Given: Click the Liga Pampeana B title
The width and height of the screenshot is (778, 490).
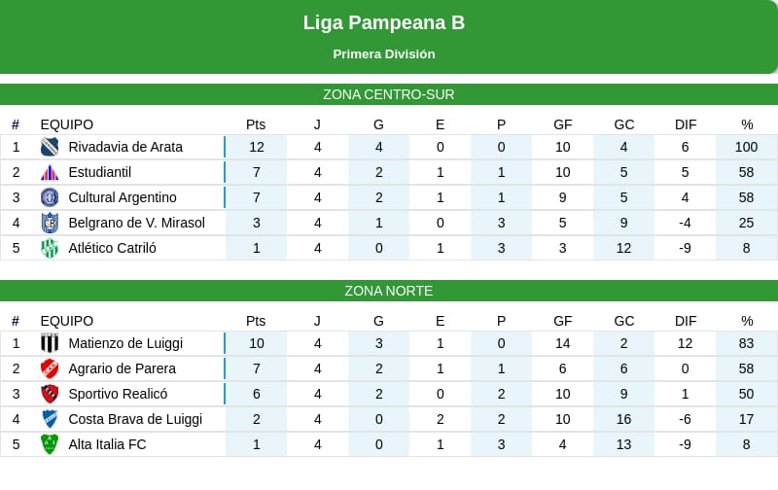Looking at the screenshot, I should click(x=384, y=22).
